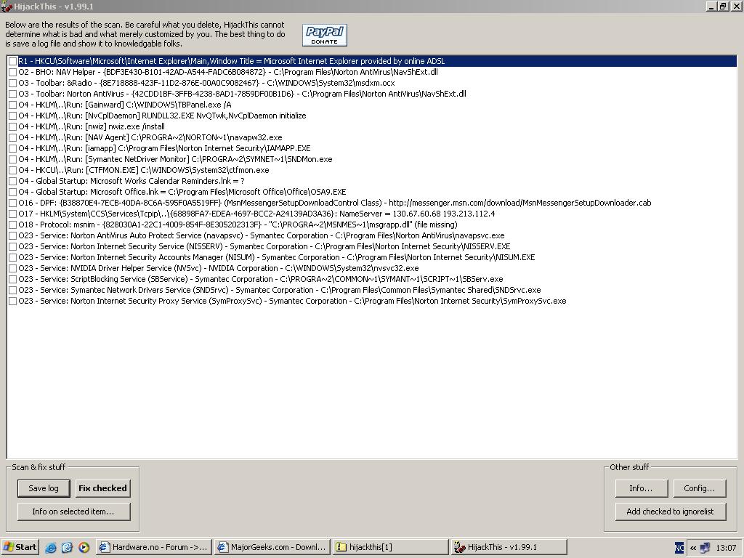This screenshot has height=558, width=744.
Task: Click the Fix checked button
Action: coord(102,488)
